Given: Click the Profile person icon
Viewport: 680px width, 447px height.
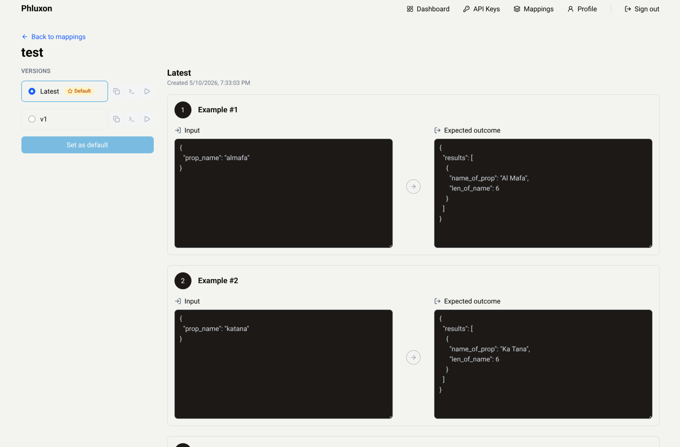Looking at the screenshot, I should [x=571, y=9].
